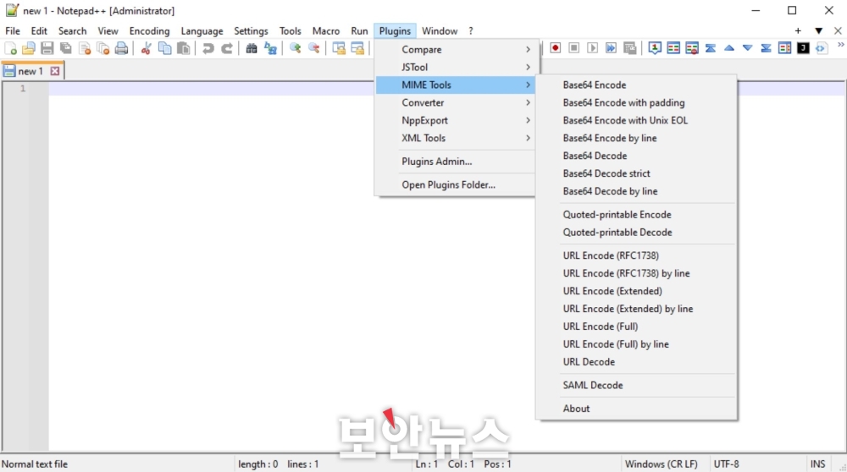The width and height of the screenshot is (847, 472).
Task: Open the Encoding menu
Action: click(149, 30)
